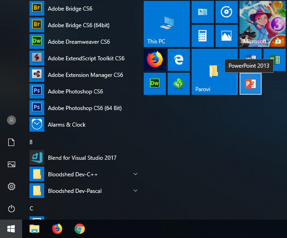Launch Adobe Photoshop CS6 (64 Bit) icon

pos(37,108)
